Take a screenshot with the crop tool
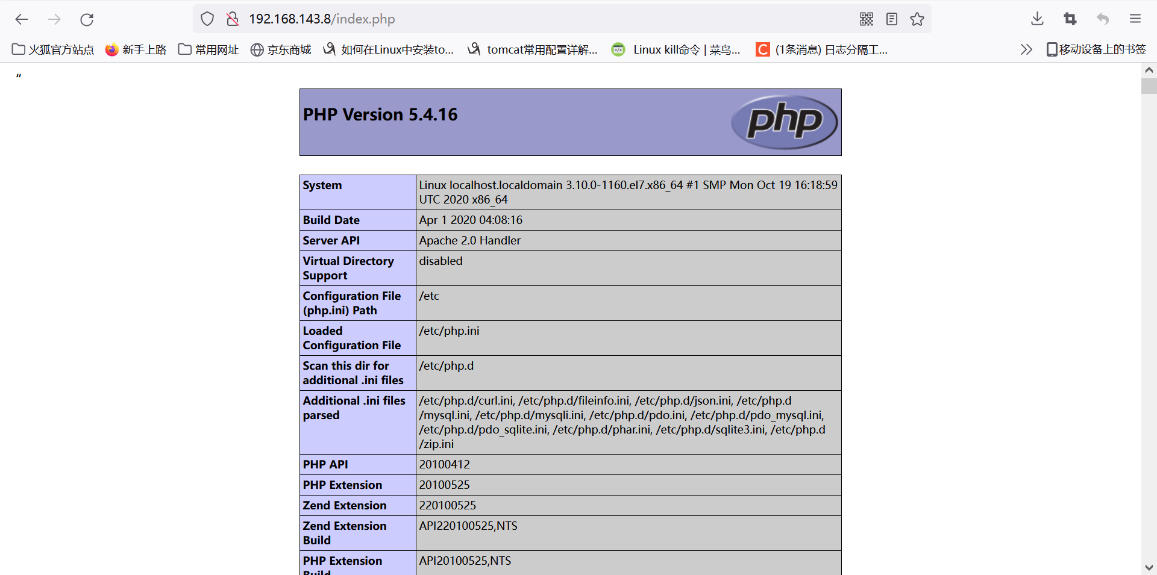1157x575 pixels. tap(1070, 19)
